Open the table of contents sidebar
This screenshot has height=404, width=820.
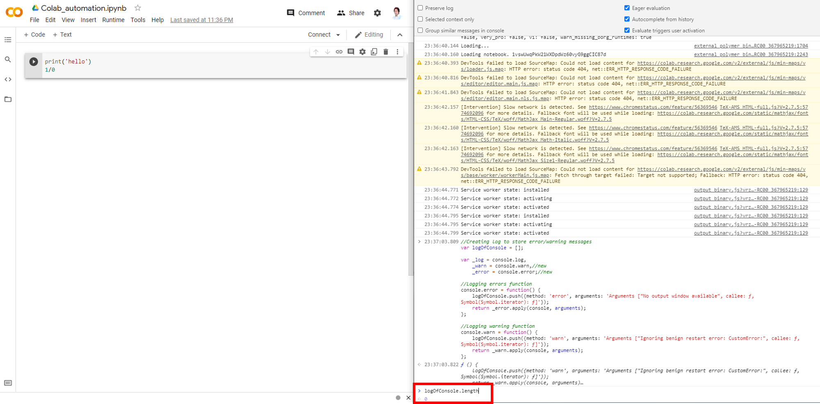click(8, 40)
